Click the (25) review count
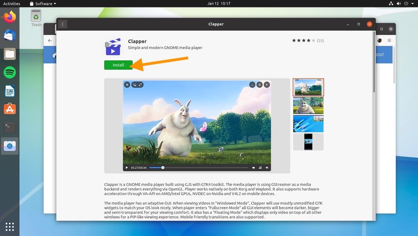418x236 pixels. point(320,41)
